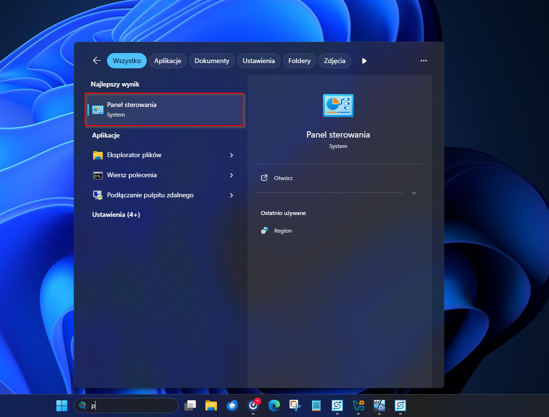Show the Ustawienia filter tab
The width and height of the screenshot is (549, 417).
click(258, 61)
